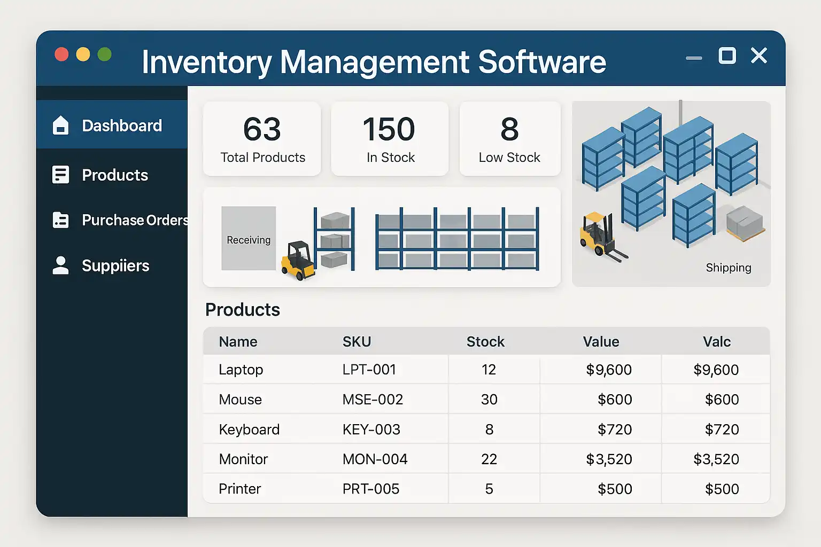Image resolution: width=821 pixels, height=547 pixels.
Task: Click the yellow traffic light button
Action: pyautogui.click(x=83, y=54)
